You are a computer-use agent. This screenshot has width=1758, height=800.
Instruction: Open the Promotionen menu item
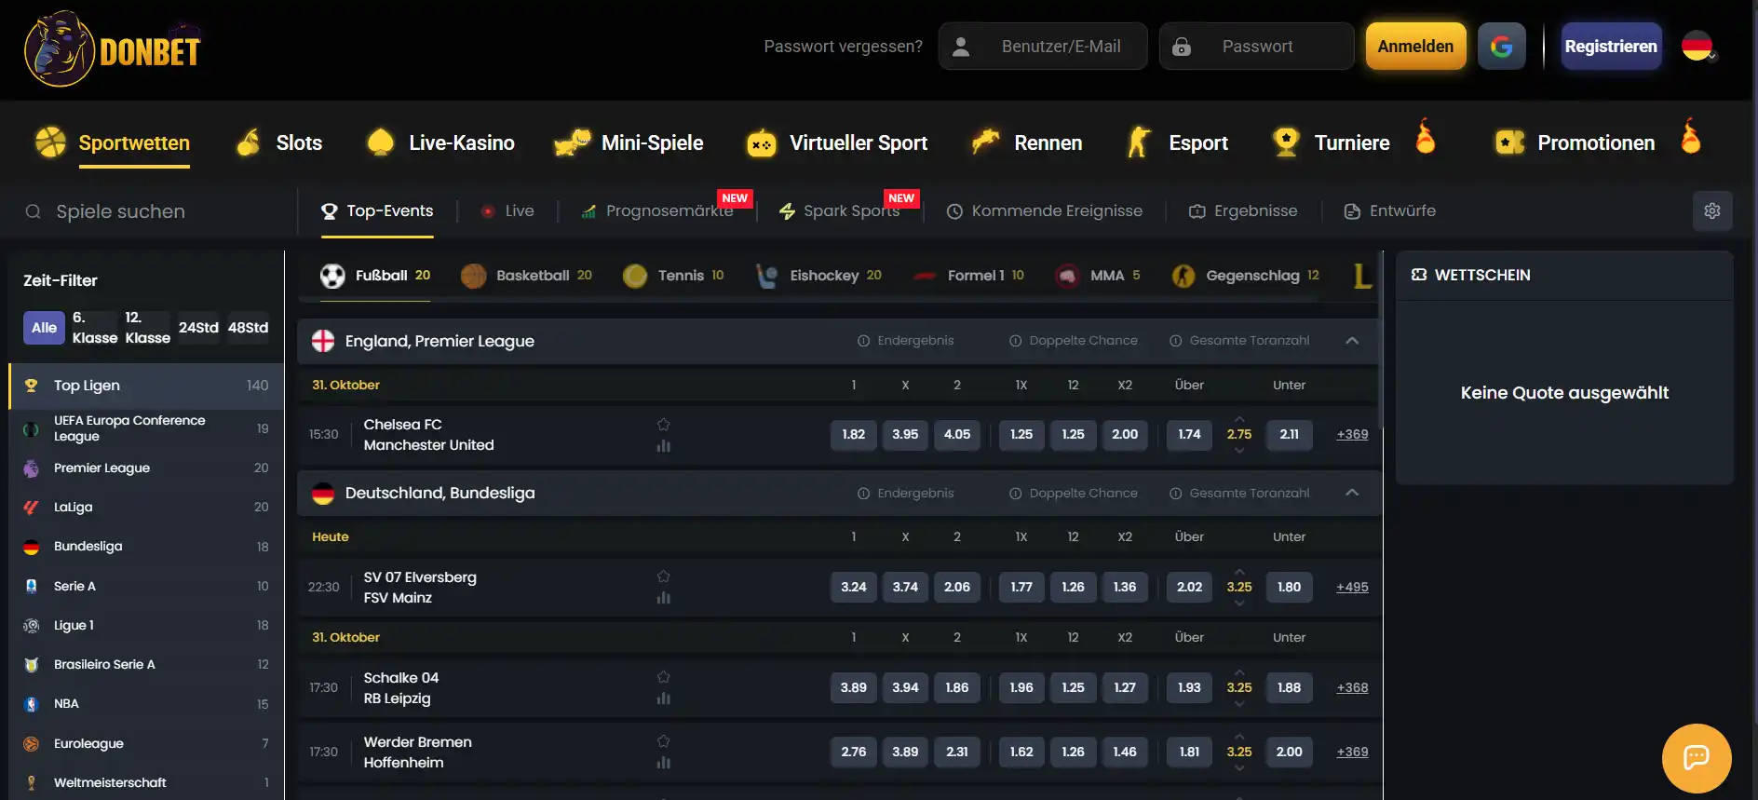[1596, 142]
